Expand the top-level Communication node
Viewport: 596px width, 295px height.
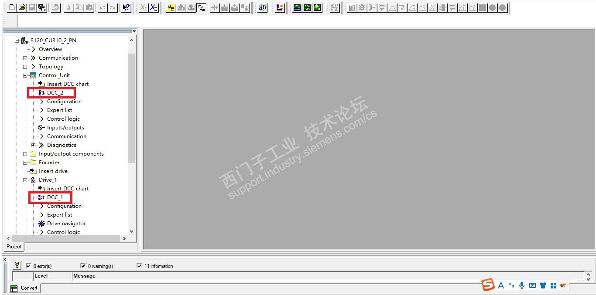click(x=25, y=58)
